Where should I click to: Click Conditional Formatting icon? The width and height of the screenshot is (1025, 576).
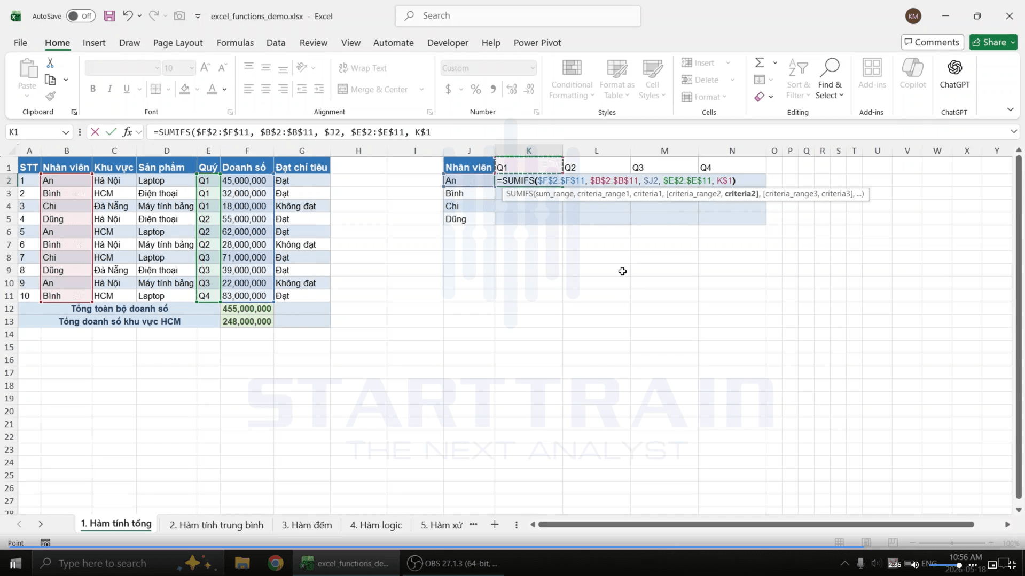pyautogui.click(x=572, y=79)
